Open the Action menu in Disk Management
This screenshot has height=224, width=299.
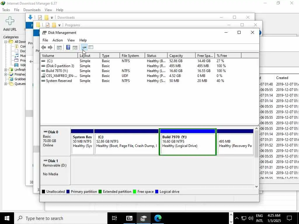click(x=58, y=40)
